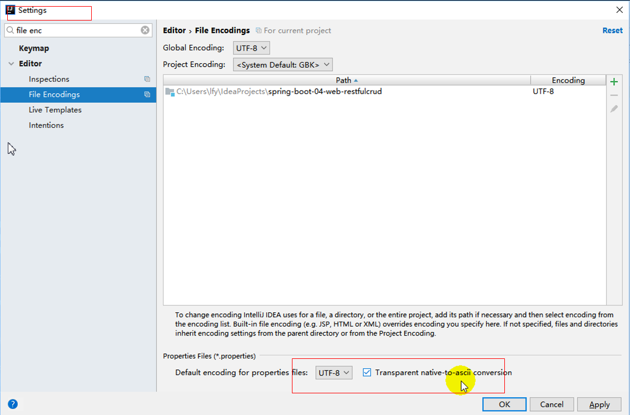The image size is (630, 415).
Task: Open the Live Templates settings page
Action: pyautogui.click(x=55, y=109)
